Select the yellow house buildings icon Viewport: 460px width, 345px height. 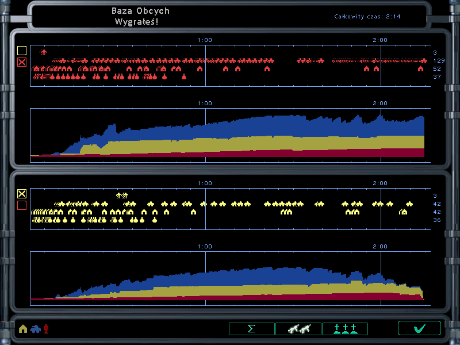point(23,329)
